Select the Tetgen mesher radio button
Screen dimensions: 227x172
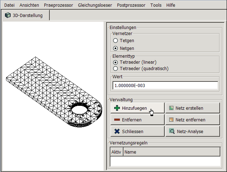click(x=116, y=41)
